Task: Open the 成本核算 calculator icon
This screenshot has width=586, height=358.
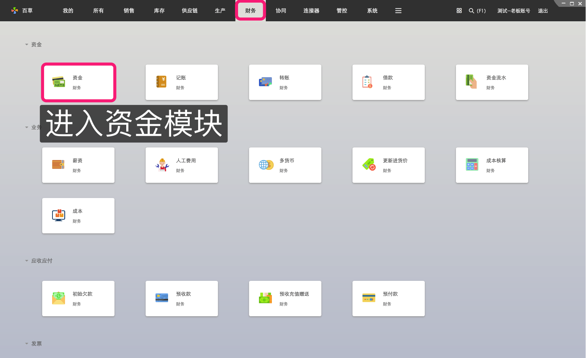Action: click(472, 165)
